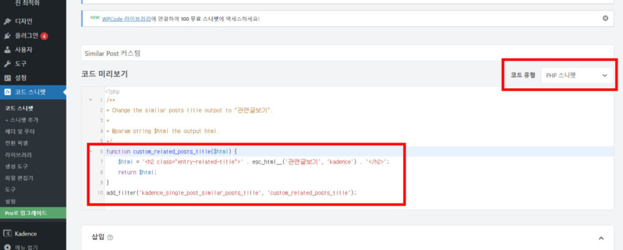Click the 메뉴 접기 collapse icon
The height and width of the screenshot is (250, 623).
7,247
